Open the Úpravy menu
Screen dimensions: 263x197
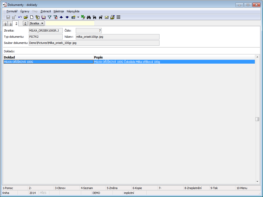point(25,11)
